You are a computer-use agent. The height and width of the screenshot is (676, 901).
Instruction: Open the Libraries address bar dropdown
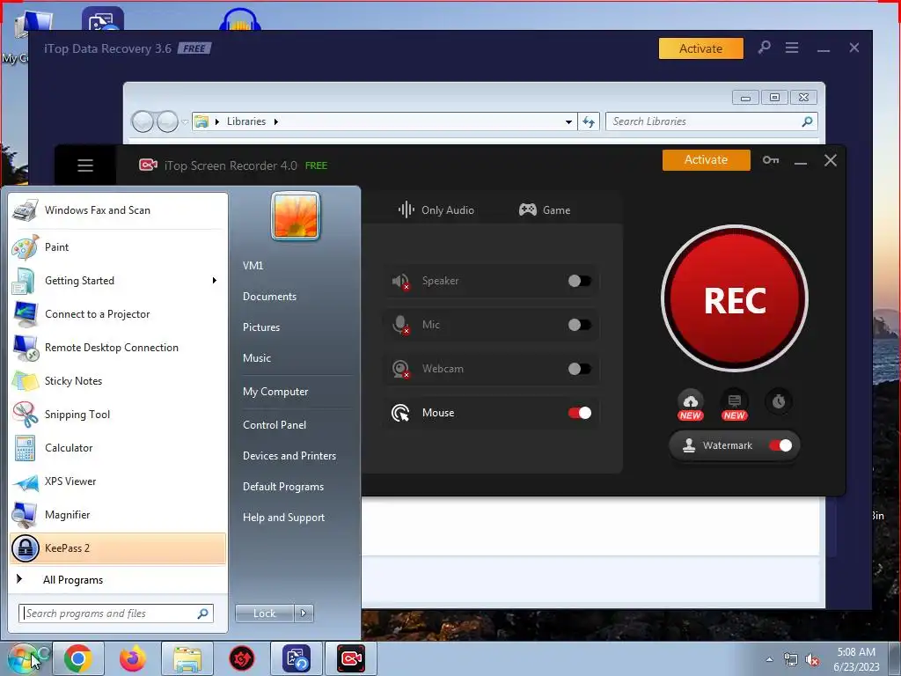click(x=568, y=121)
